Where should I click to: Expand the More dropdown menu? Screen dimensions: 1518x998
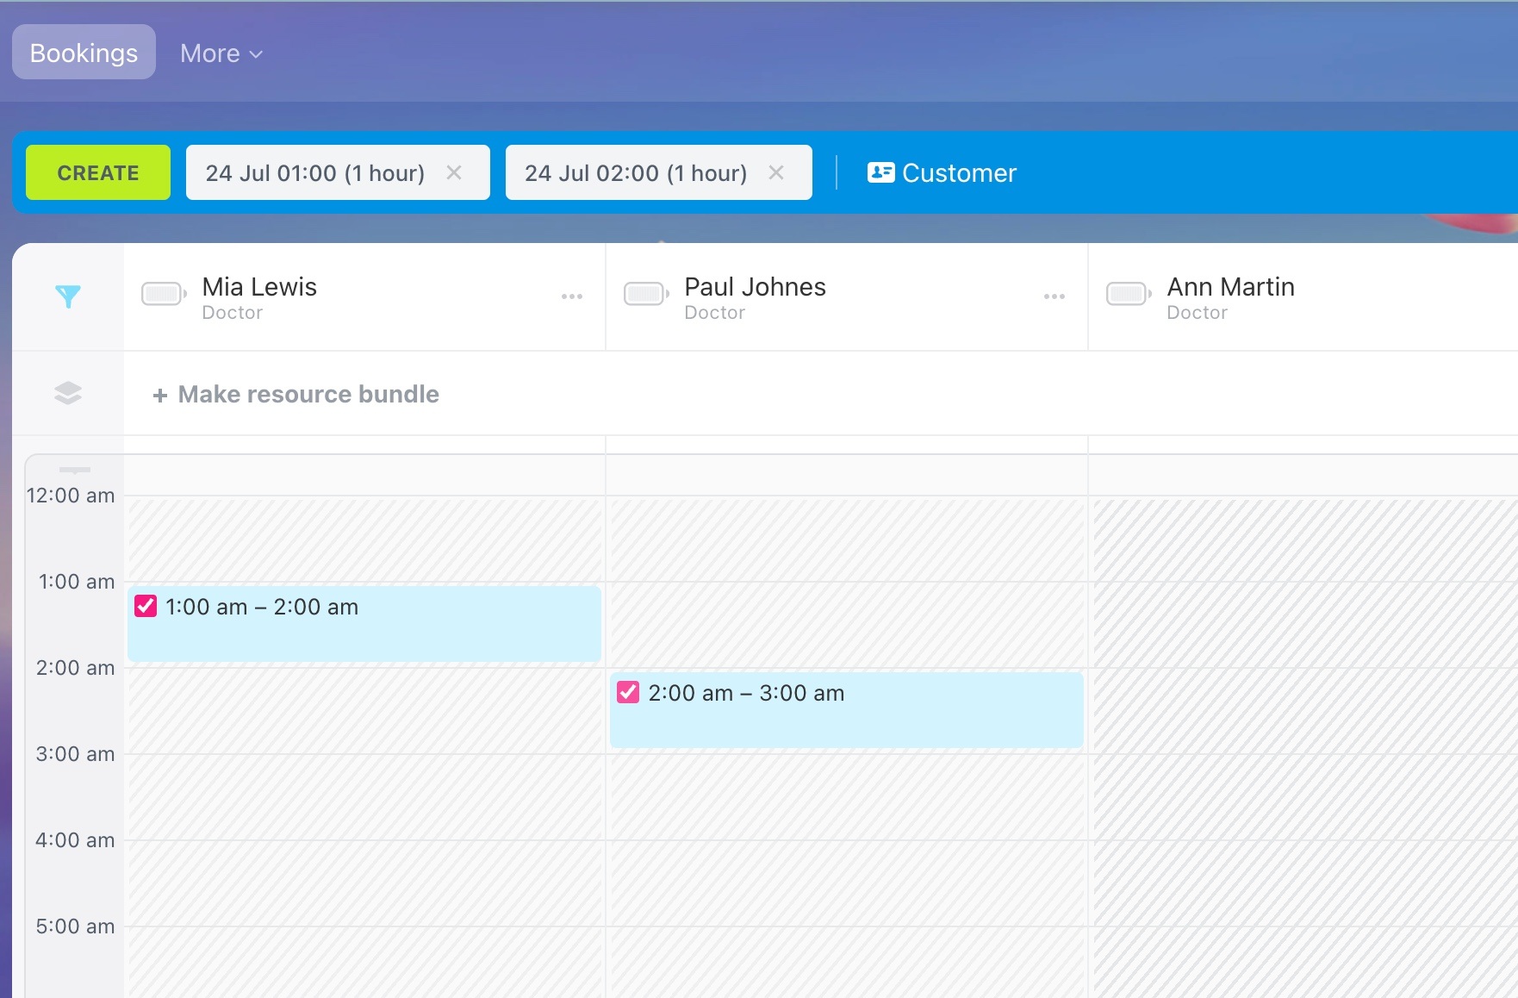coord(221,53)
